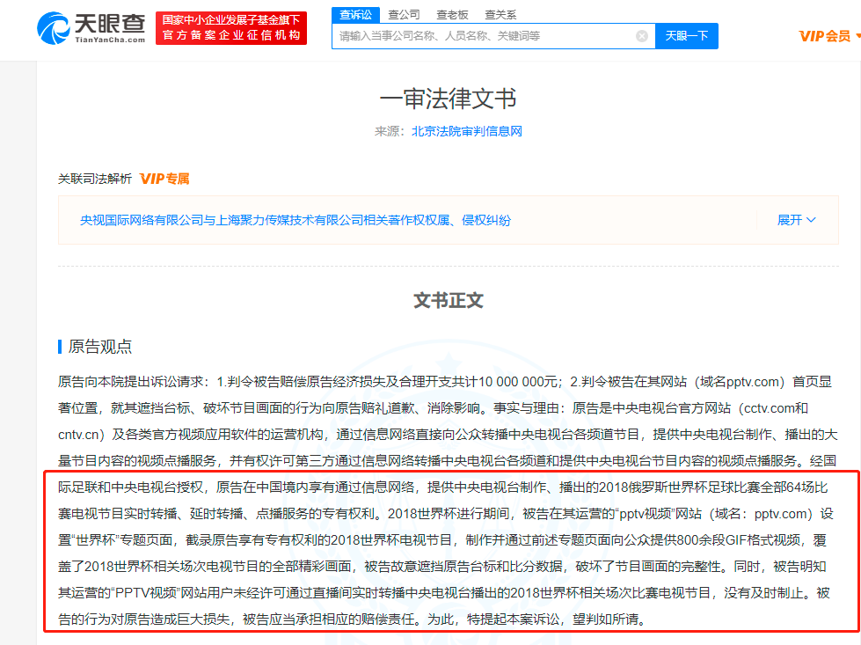Click the orange VIP专属 label
Image resolution: width=861 pixels, height=645 pixels.
coord(164,179)
